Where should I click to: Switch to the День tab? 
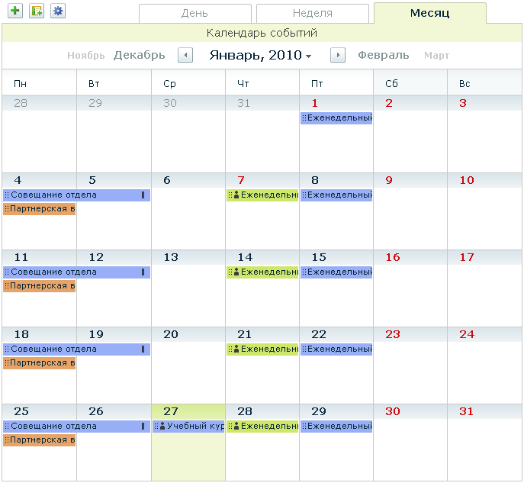[x=194, y=14]
